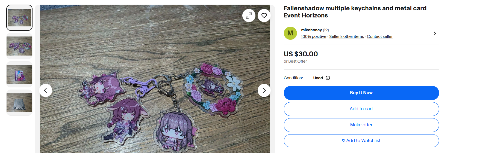Show the previous listing photo
Viewport: 477px width, 153px height.
[46, 90]
